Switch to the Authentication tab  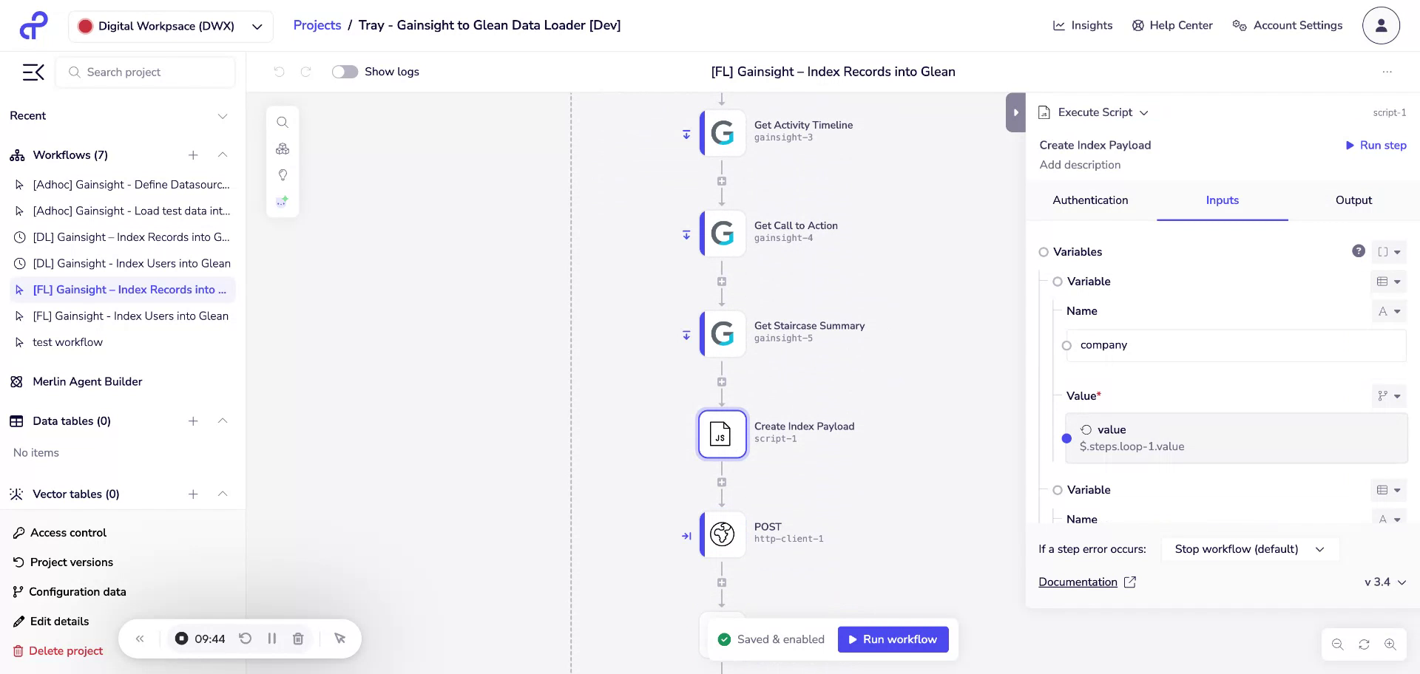point(1090,200)
